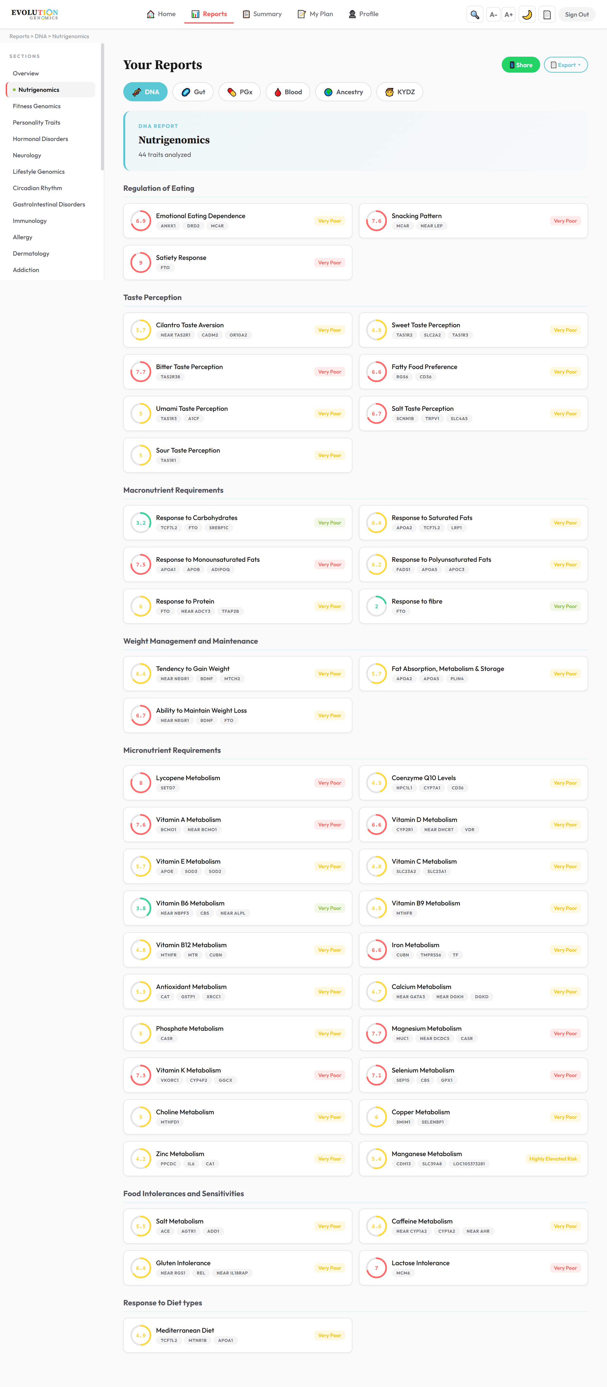Sign out of the account

[576, 15]
